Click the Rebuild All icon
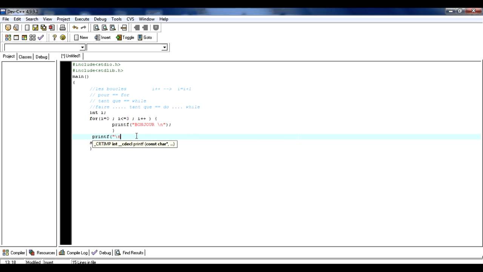This screenshot has width=483, height=272. 32,37
